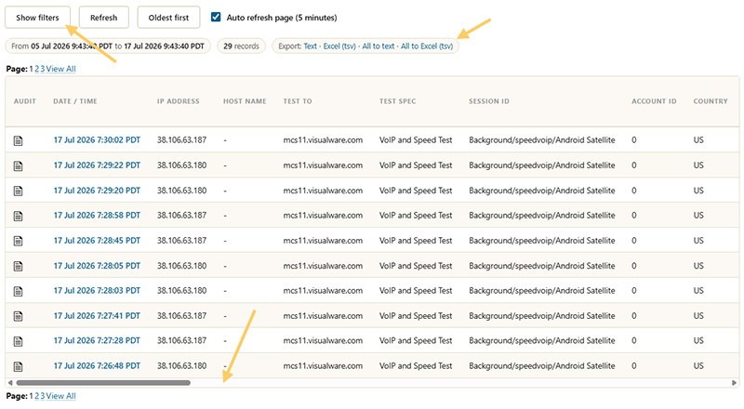Screen dimensions: 744x409
Task: Go to page 2 in top pager
Action: [x=37, y=69]
